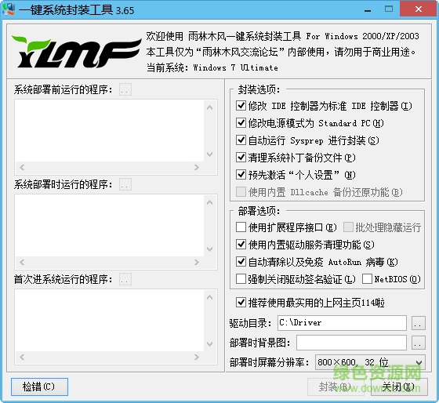This screenshot has height=403, width=439.
Task: Click the 封装选项 group label
Action: [x=259, y=89]
